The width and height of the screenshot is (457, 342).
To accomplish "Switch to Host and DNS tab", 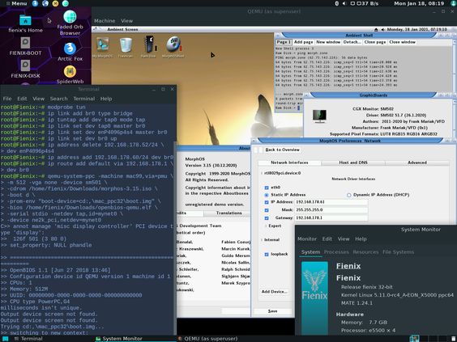I will 353,163.
